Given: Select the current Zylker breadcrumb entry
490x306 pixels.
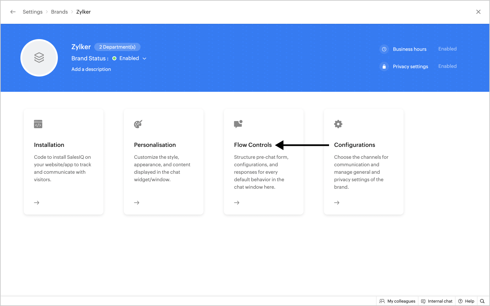Looking at the screenshot, I should point(83,12).
